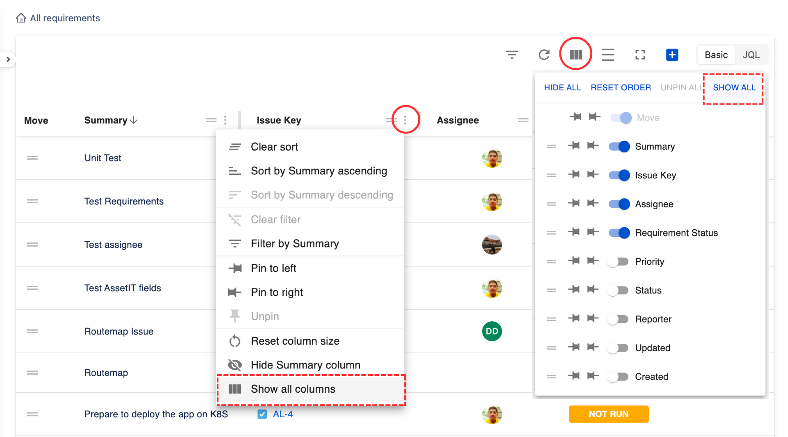The image size is (788, 437).
Task: Click the refresh icon
Action: point(544,55)
